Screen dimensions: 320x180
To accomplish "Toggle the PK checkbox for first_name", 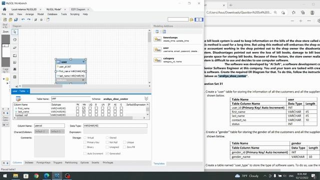I will [77, 108].
